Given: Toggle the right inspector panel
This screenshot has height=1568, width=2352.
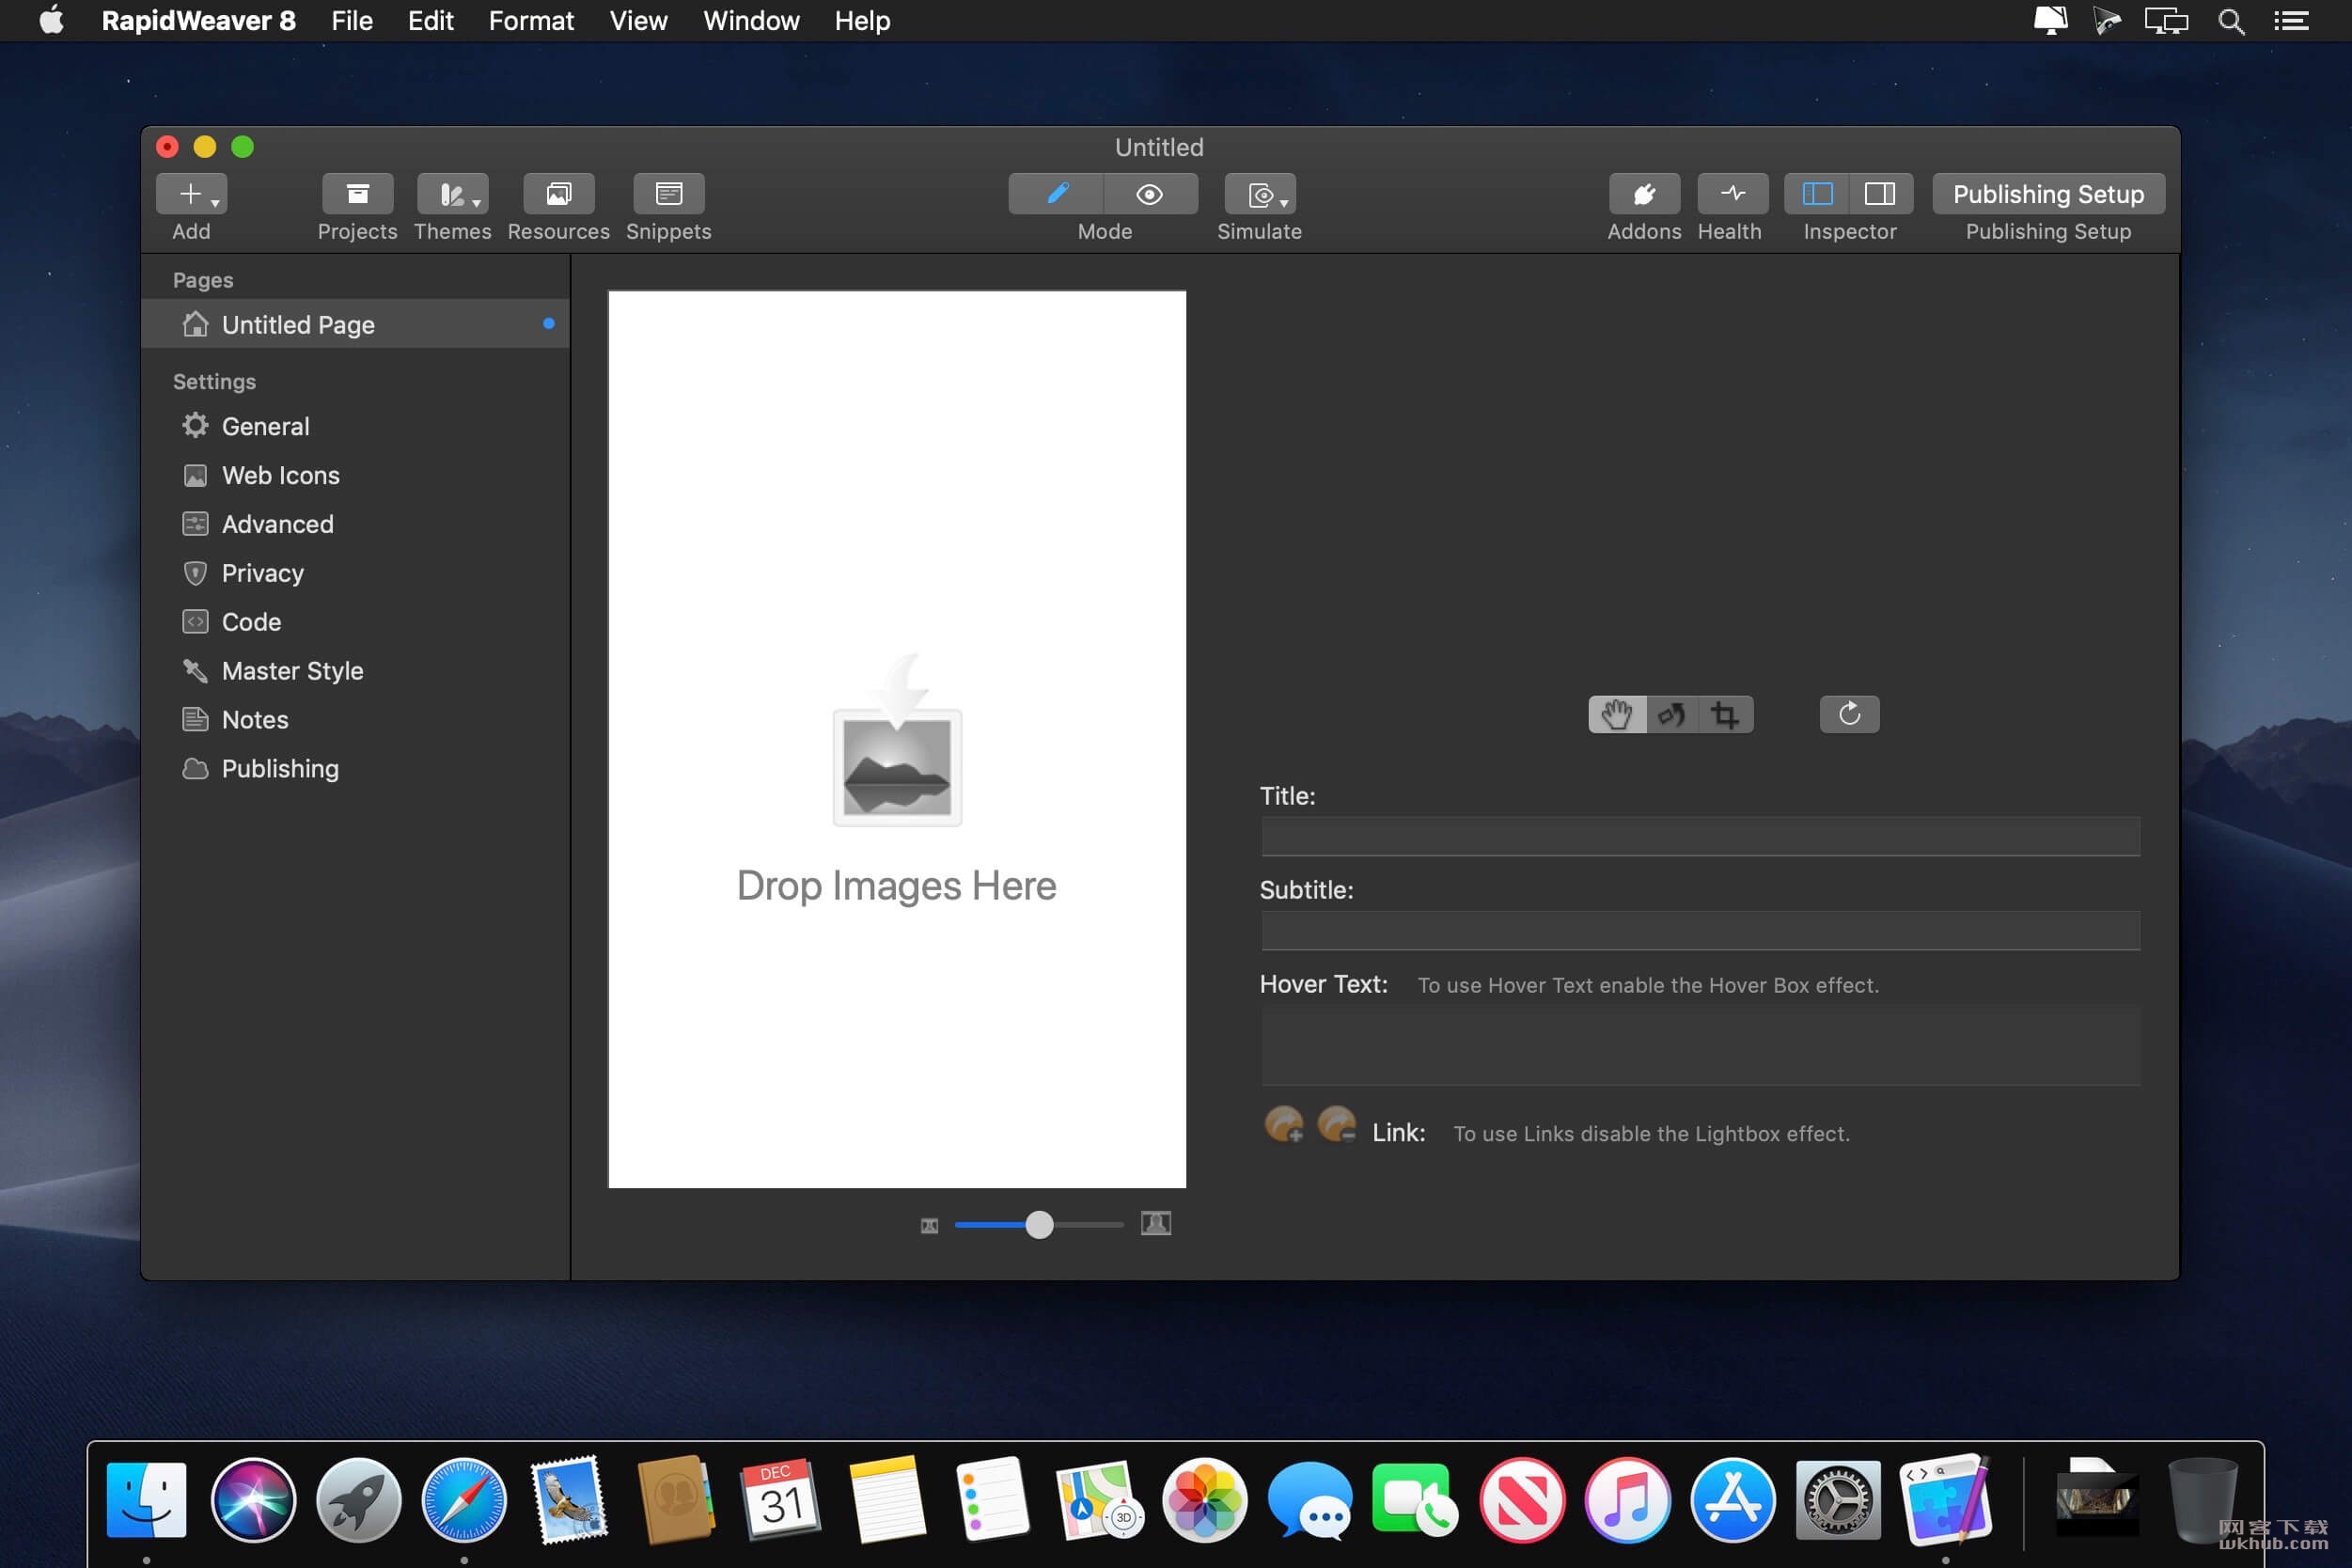Looking at the screenshot, I should (x=1880, y=194).
